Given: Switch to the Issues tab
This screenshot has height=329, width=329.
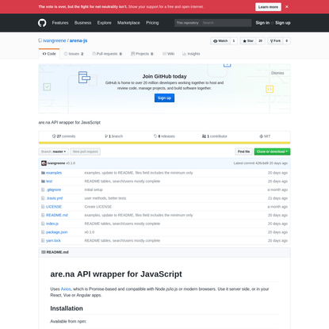Looking at the screenshot, I should coord(74,54).
